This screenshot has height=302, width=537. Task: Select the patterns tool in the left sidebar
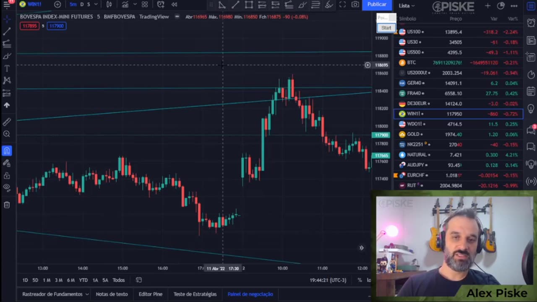point(7,81)
